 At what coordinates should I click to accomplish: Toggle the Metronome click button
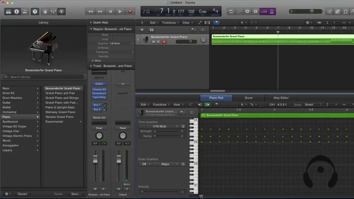(272, 12)
